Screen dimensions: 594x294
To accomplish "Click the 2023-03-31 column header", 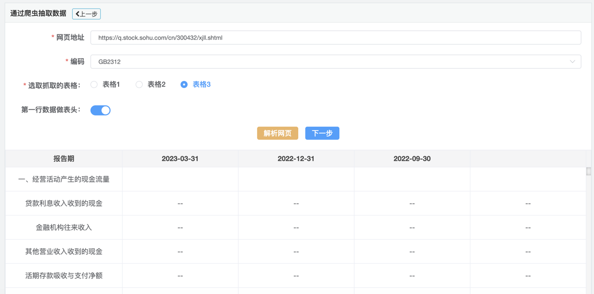I will (x=180, y=159).
